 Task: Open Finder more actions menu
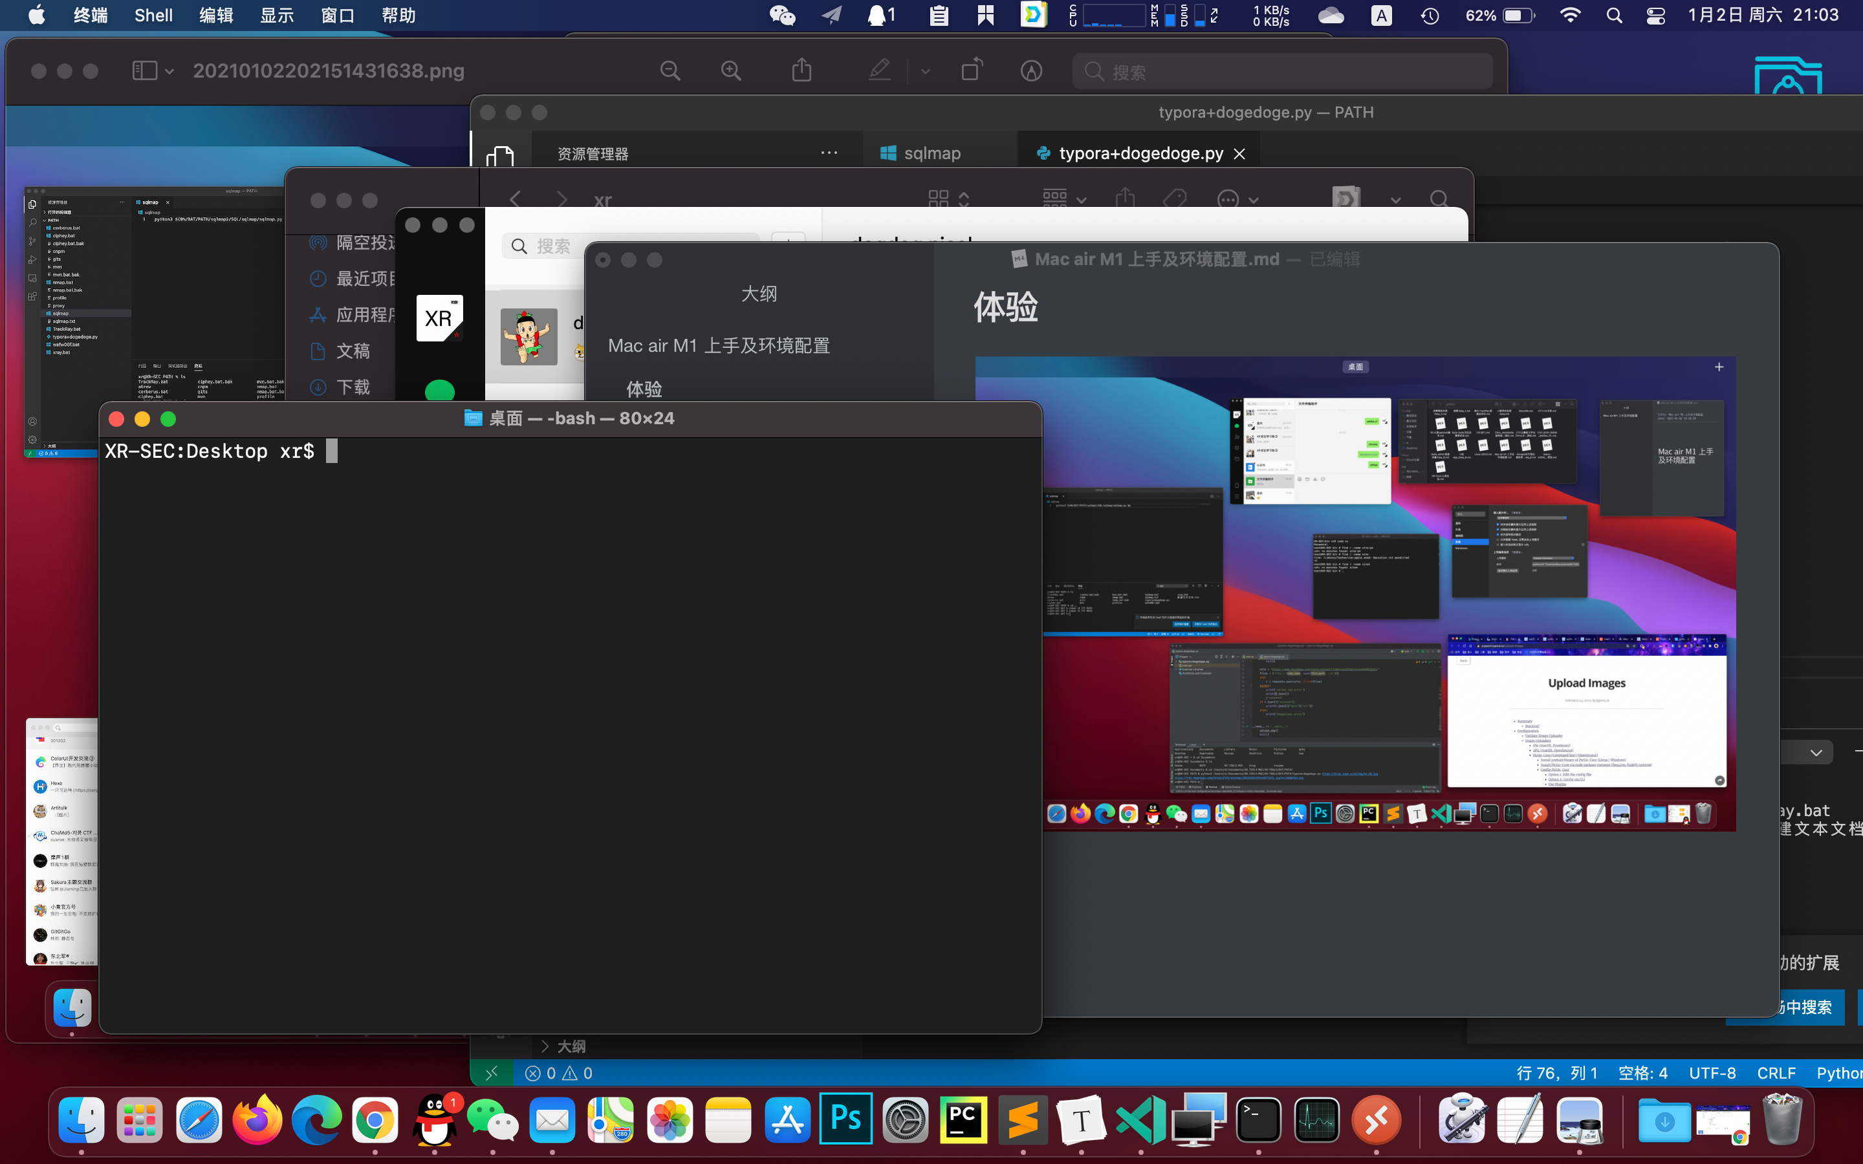(1237, 199)
